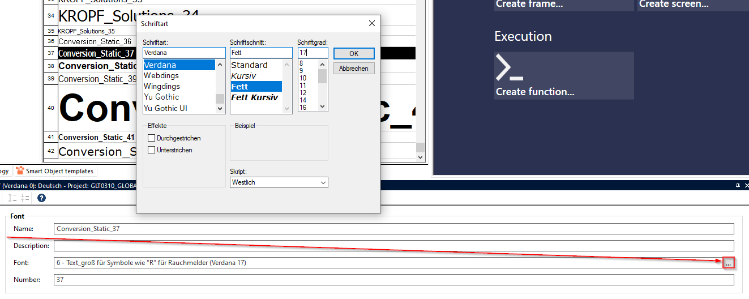Click the Abbrechen button
The image size is (749, 299).
[x=354, y=69]
